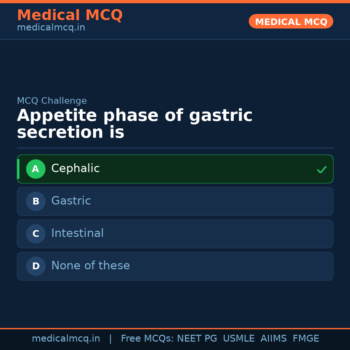Click the green A option circle
The height and width of the screenshot is (350, 350).
click(36, 169)
